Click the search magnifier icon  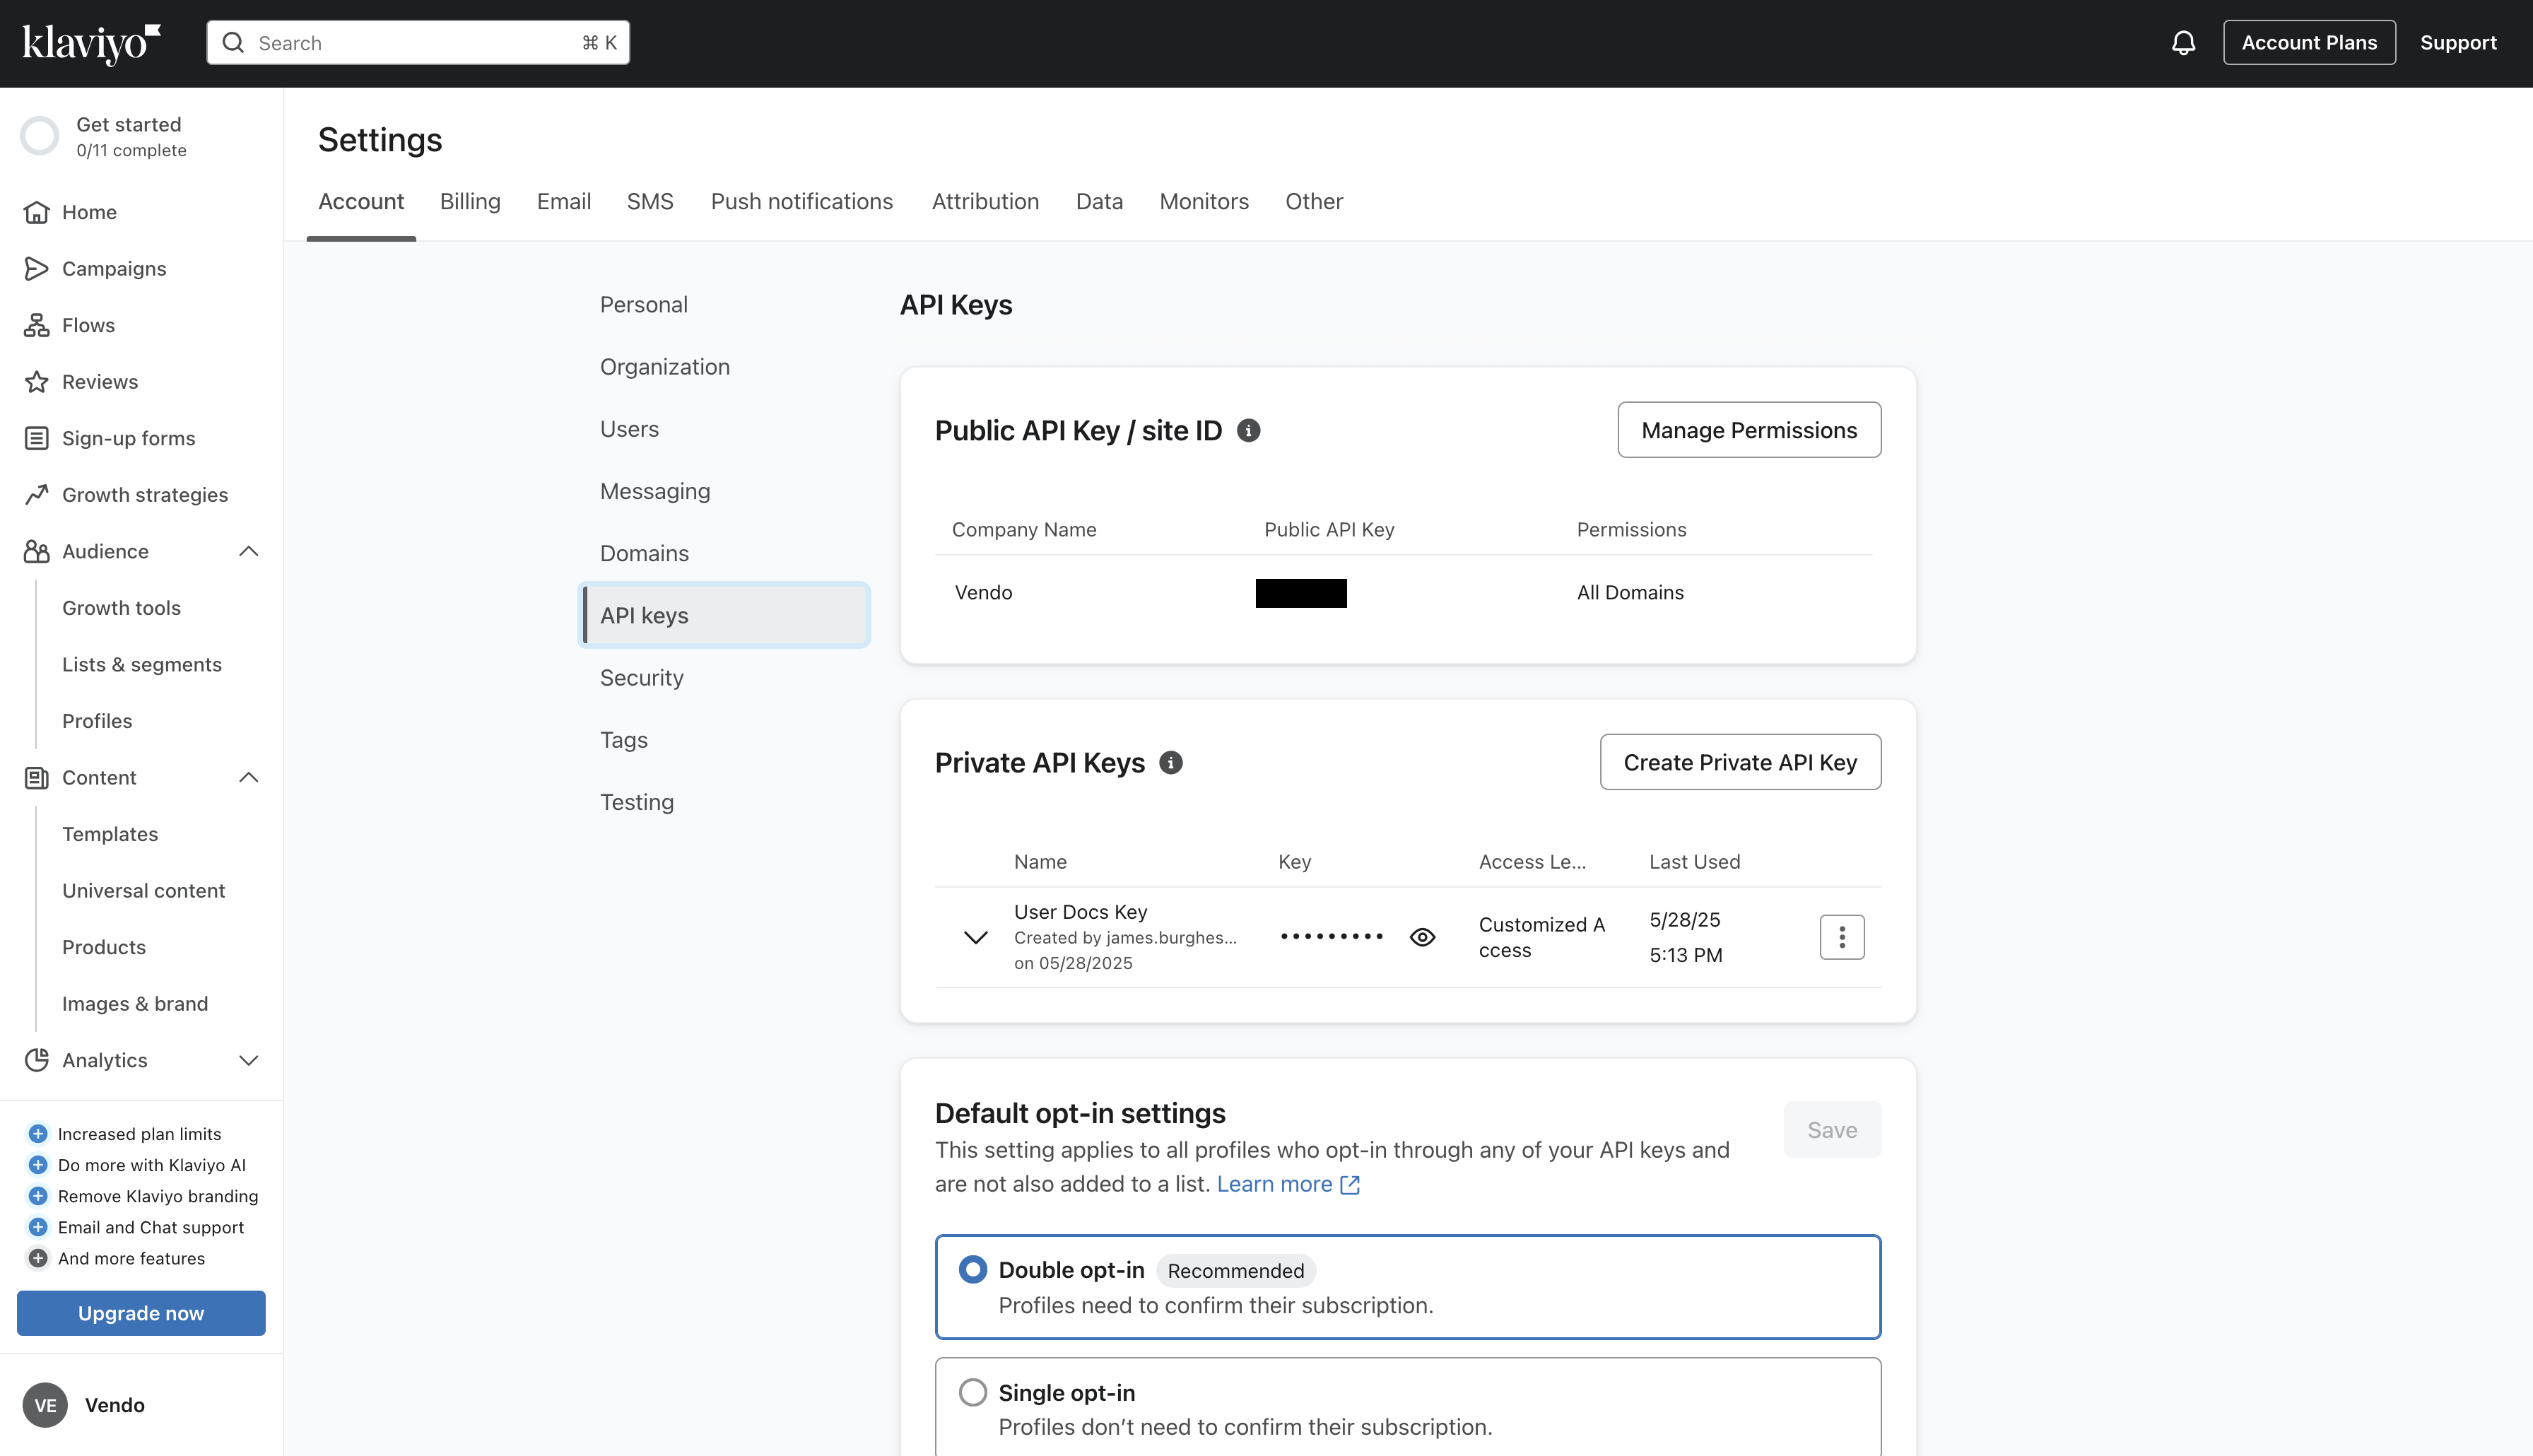click(233, 42)
